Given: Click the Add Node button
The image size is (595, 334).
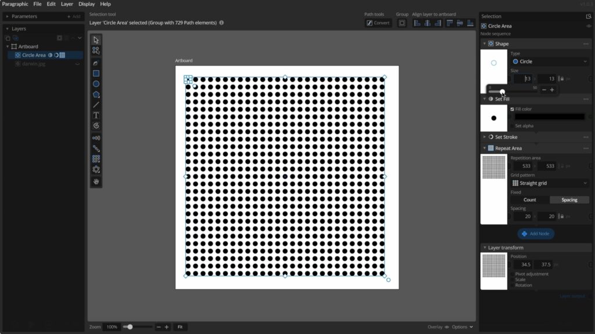Looking at the screenshot, I should 536,234.
